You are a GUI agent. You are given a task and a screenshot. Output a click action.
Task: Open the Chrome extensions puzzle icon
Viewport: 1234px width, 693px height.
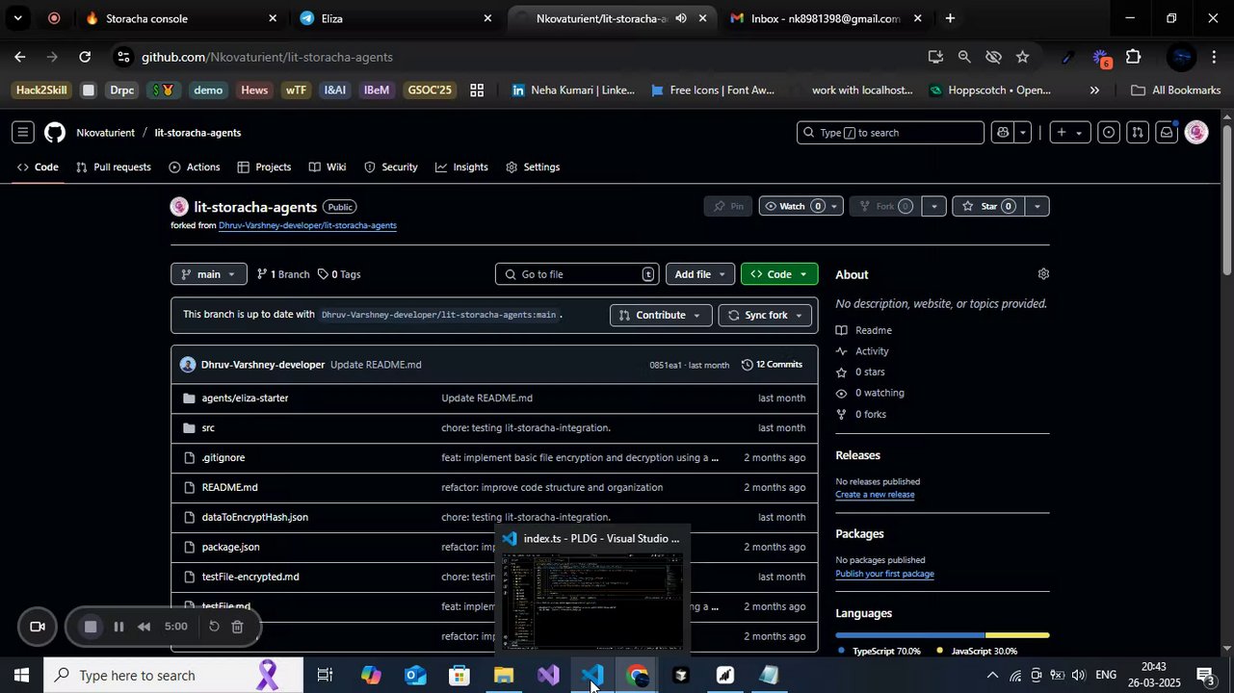(1133, 57)
